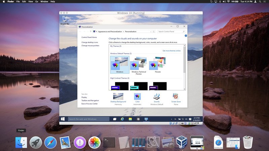Image resolution: width=269 pixels, height=151 pixels.
Task: Click Change desktop icons link
Action: [x=90, y=42]
